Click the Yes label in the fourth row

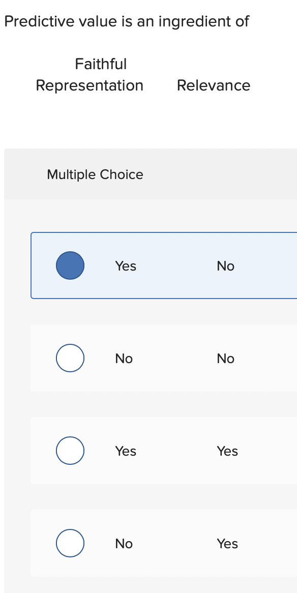227,543
